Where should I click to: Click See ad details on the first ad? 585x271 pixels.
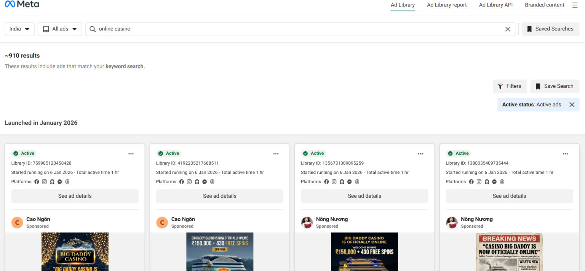point(75,196)
